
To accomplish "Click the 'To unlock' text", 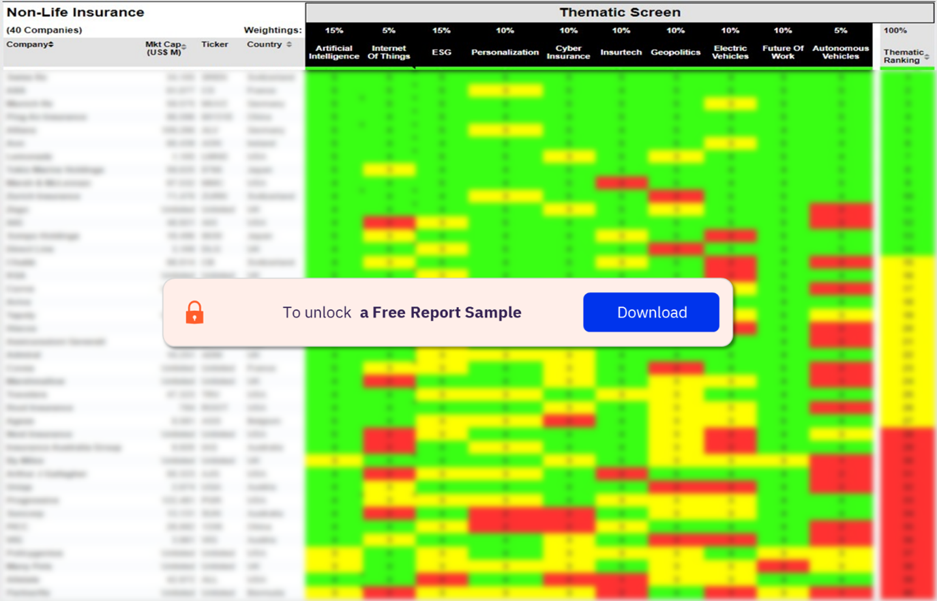I will point(317,312).
